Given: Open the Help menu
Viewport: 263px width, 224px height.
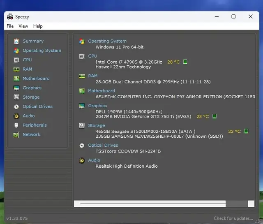Looking at the screenshot, I should pos(38,26).
